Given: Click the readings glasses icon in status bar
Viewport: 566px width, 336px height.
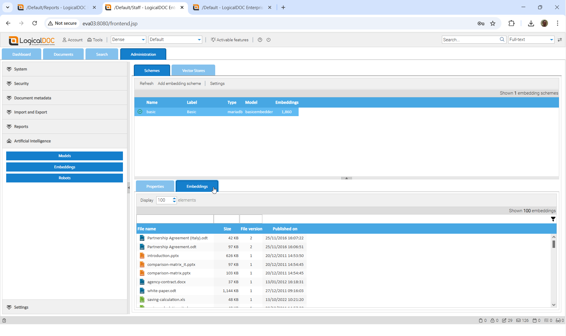Looking at the screenshot, I should 558,320.
